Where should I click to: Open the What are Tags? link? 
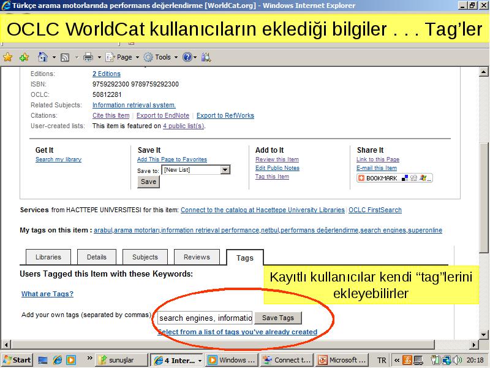(x=48, y=294)
